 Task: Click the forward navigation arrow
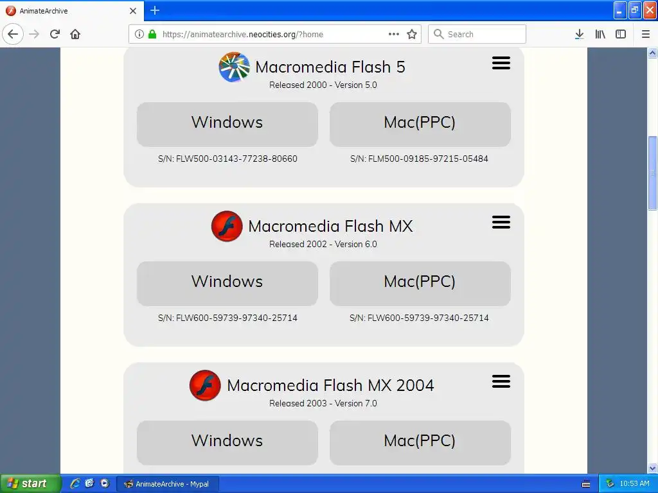click(34, 34)
